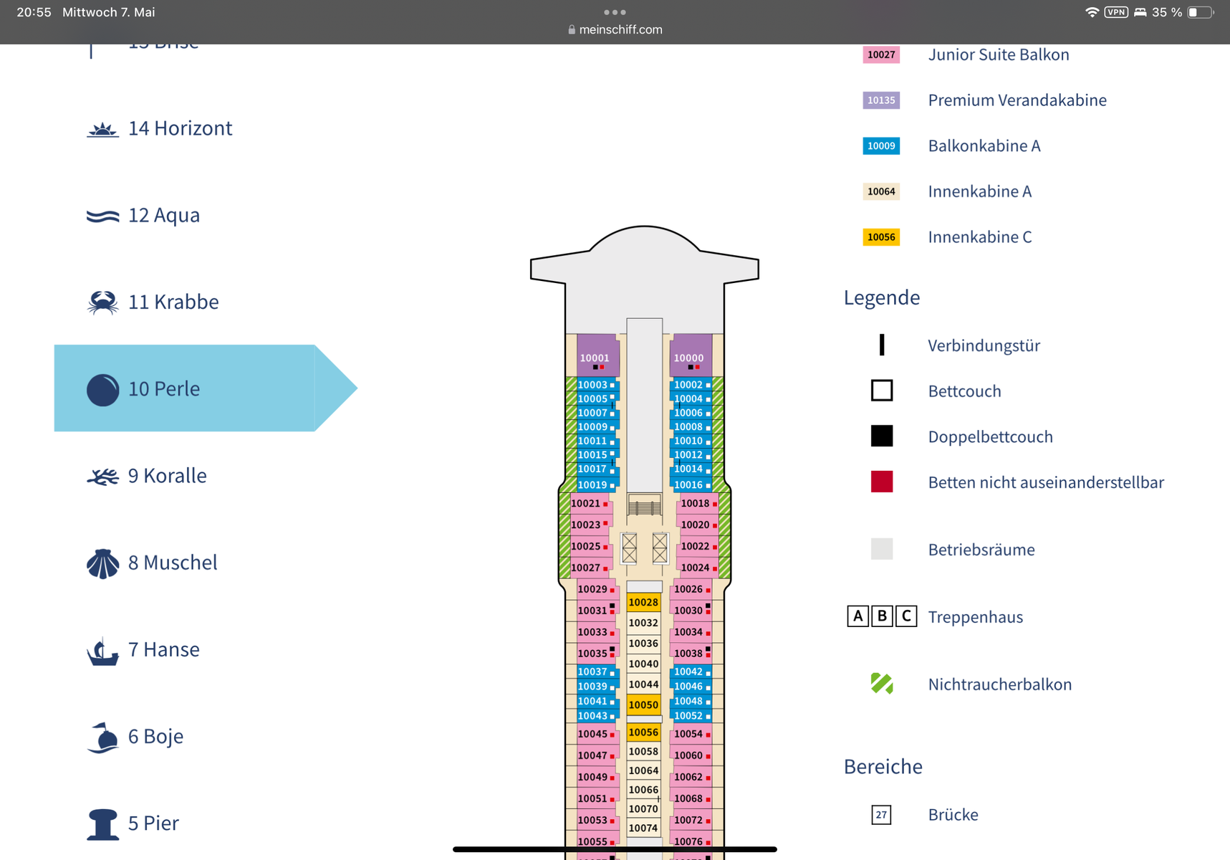Click the sunrise icon for 14 Horizont
The width and height of the screenshot is (1230, 860).
102,130
